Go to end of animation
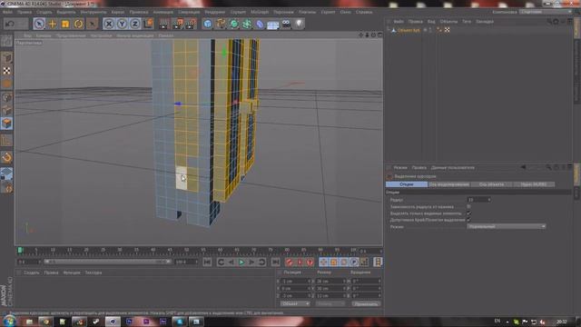This screenshot has width=581, height=327. tap(275, 263)
